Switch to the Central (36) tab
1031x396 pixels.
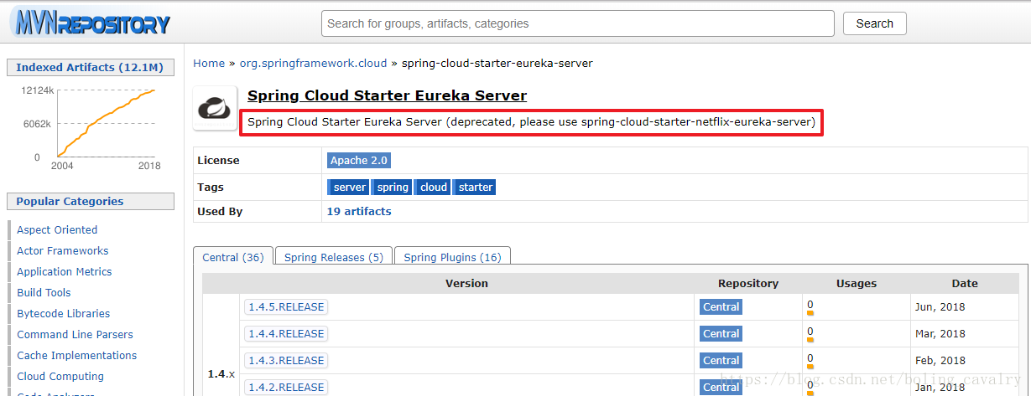[233, 257]
